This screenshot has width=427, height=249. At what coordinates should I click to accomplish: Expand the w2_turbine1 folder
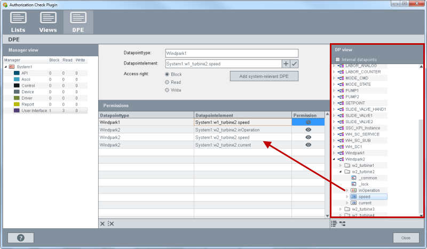tap(340, 165)
